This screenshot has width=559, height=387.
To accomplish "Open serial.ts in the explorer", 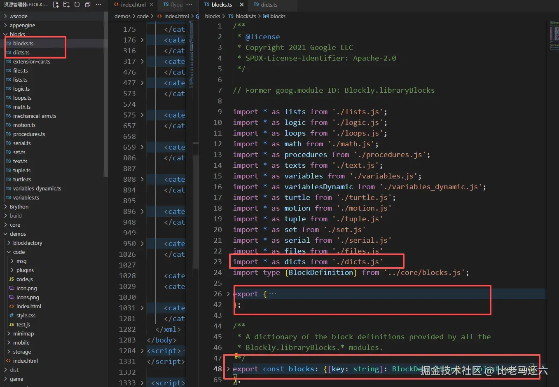I will pyautogui.click(x=22, y=143).
